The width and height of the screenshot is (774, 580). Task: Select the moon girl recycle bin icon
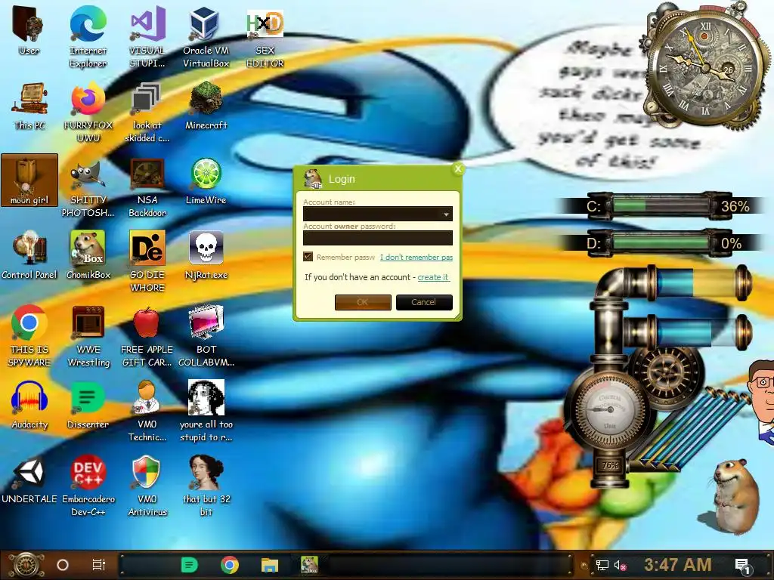(29, 180)
